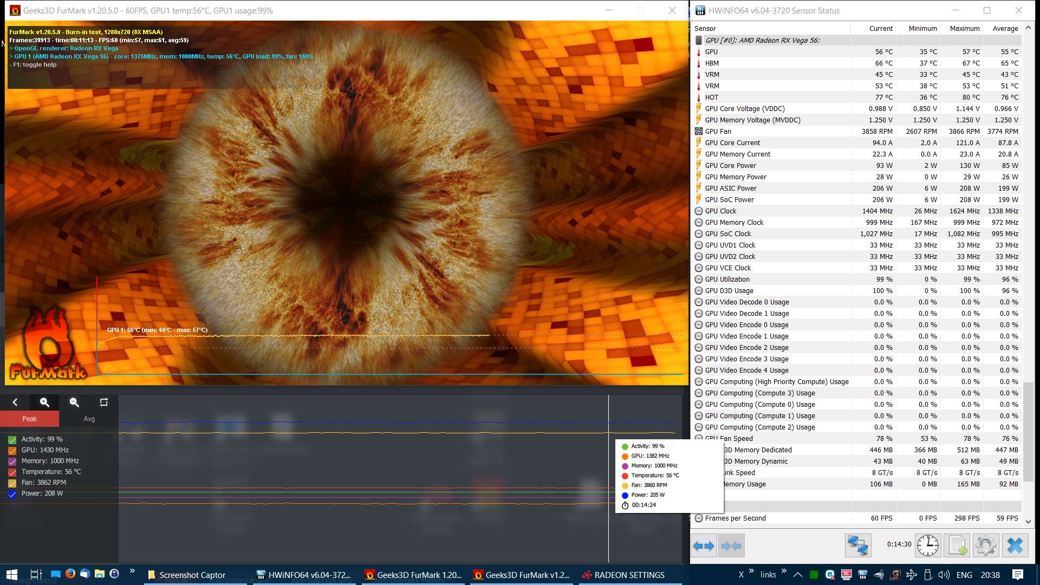Open the Windows action center notifications
Viewport: 1040px width, 585px height.
[1018, 575]
